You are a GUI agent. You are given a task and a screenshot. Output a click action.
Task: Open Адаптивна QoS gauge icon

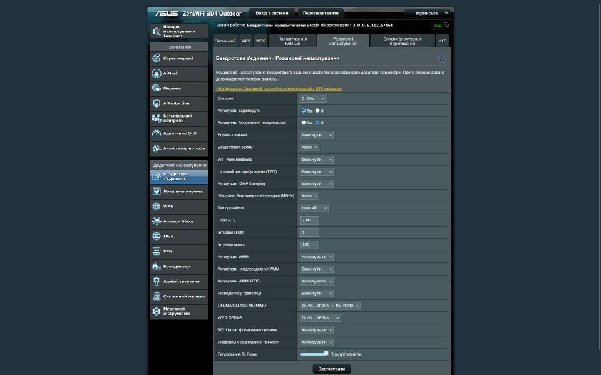coord(157,133)
